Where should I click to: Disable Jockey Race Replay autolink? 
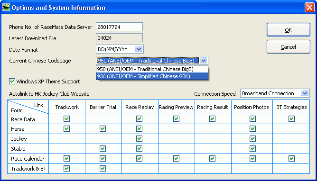(139, 139)
